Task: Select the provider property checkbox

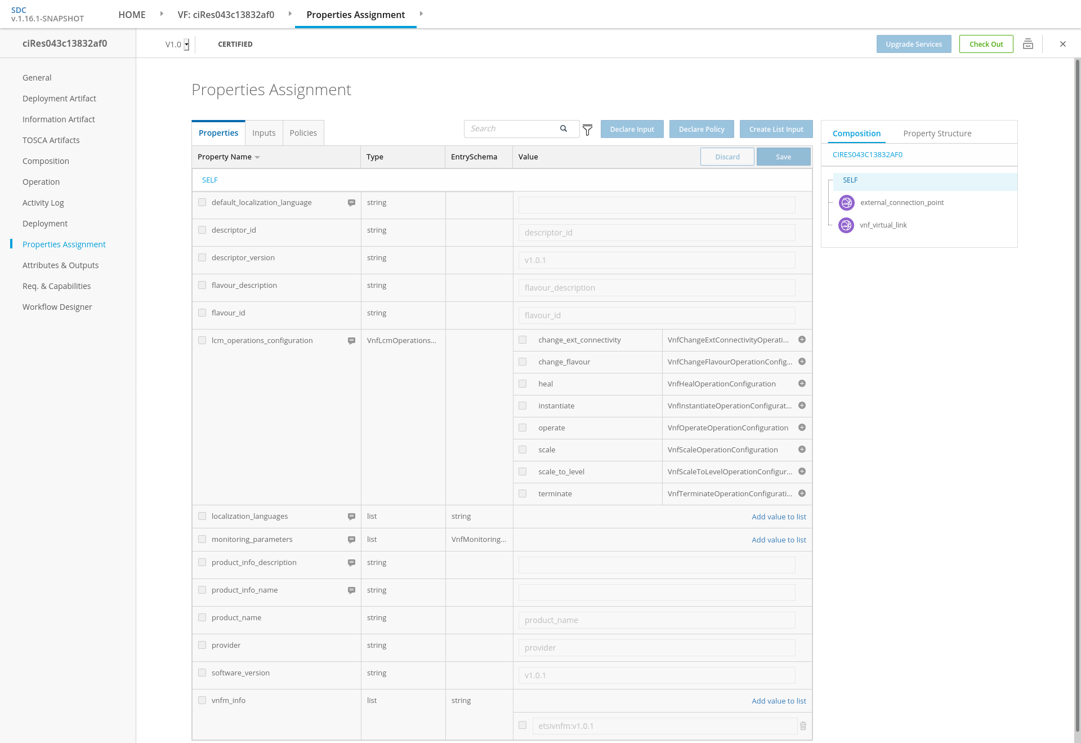Action: (202, 645)
